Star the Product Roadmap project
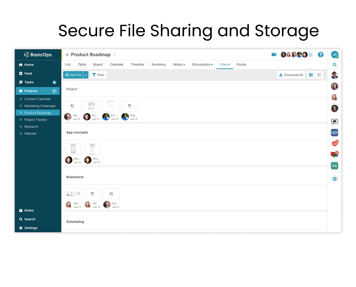This screenshot has height=287, width=356. pyautogui.click(x=67, y=55)
